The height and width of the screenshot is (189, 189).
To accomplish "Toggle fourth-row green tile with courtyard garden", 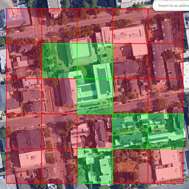I will point(130,131).
